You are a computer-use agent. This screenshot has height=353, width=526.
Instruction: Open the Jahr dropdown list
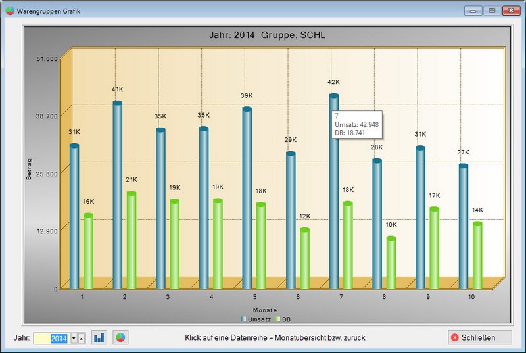click(74, 338)
